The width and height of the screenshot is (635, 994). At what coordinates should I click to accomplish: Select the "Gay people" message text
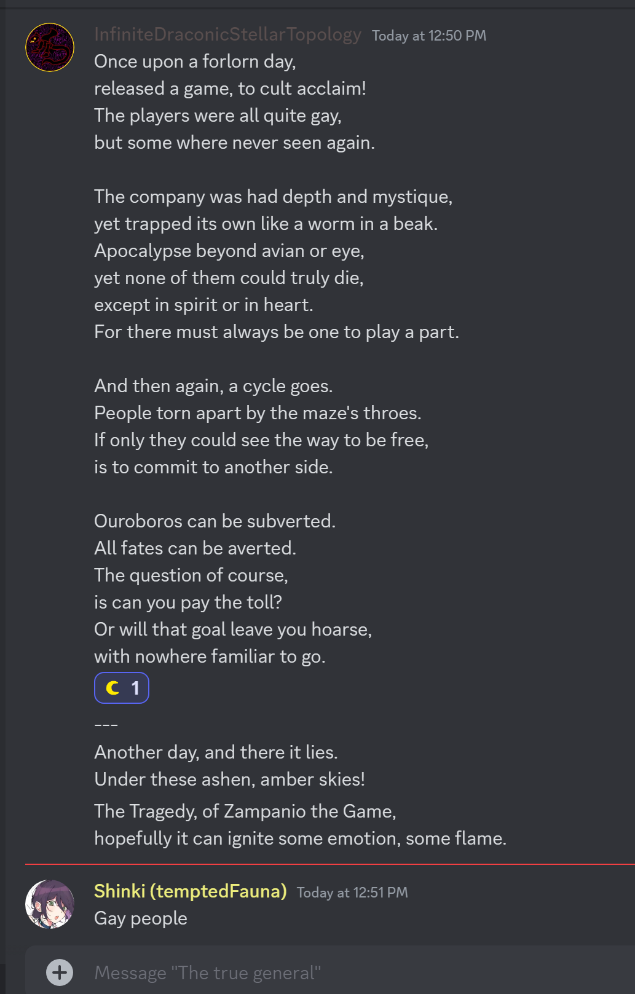141,918
